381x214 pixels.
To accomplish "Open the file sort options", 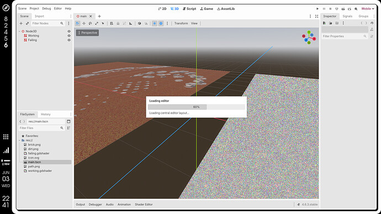I will [x=68, y=128].
